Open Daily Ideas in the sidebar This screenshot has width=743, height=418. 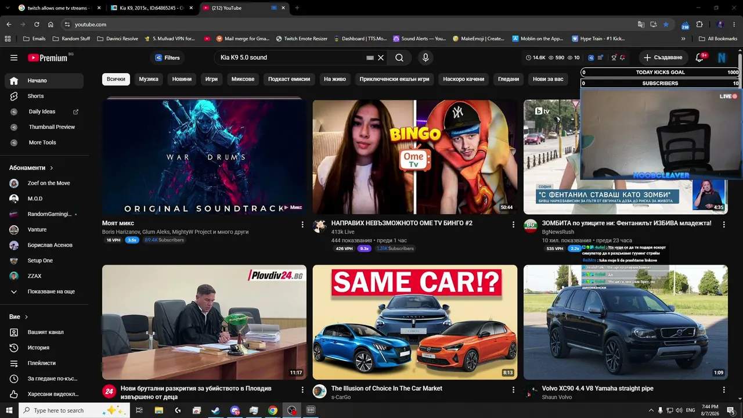44,111
